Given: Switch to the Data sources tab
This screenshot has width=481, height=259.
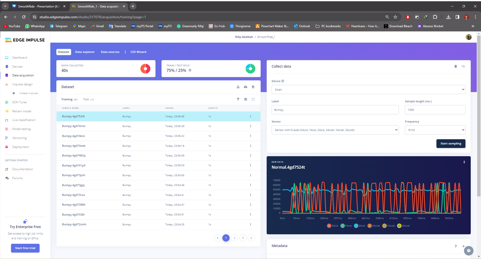Looking at the screenshot, I should (110, 52).
